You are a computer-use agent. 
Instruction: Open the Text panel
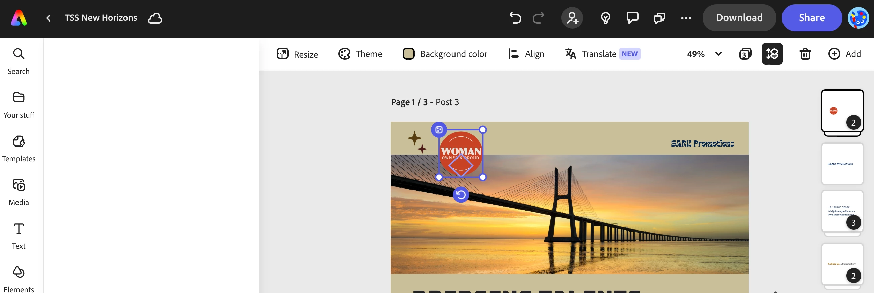[19, 236]
